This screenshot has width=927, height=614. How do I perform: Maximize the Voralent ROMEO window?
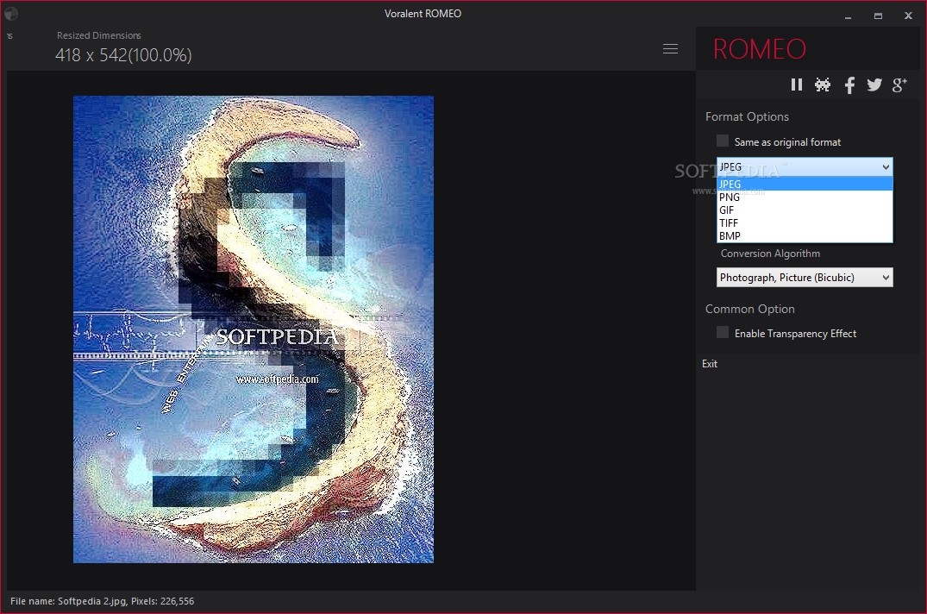point(878,16)
